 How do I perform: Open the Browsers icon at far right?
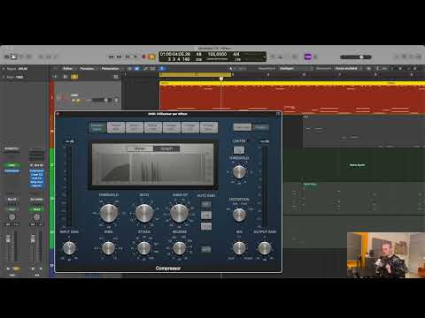tap(419, 57)
